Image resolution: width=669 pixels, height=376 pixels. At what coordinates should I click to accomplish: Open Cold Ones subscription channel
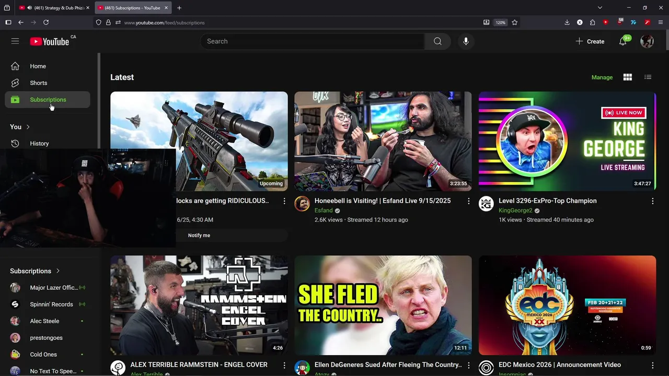(48, 355)
